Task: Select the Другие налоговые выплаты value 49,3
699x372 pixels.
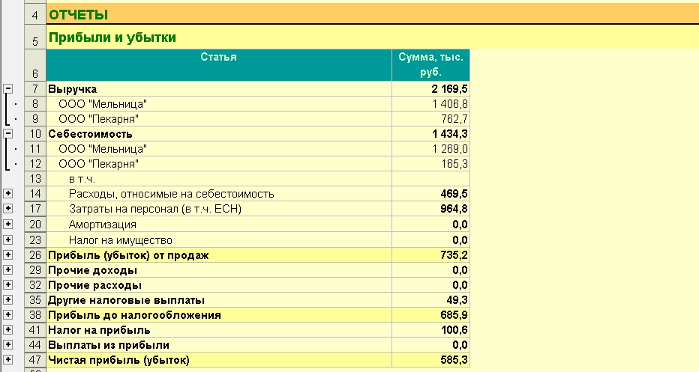Action: [430, 300]
